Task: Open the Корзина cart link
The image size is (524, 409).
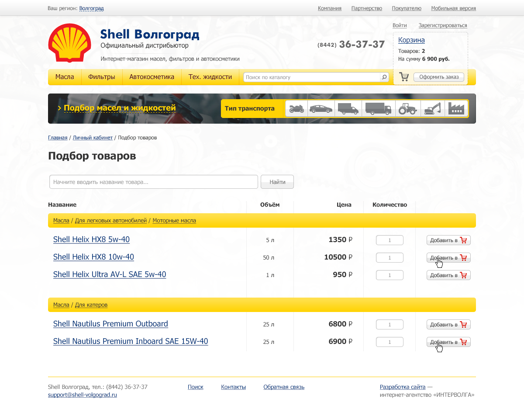Action: (411, 40)
